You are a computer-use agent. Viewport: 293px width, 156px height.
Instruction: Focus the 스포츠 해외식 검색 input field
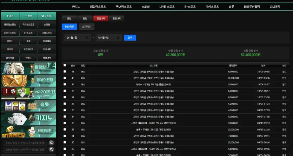[x=25, y=143]
